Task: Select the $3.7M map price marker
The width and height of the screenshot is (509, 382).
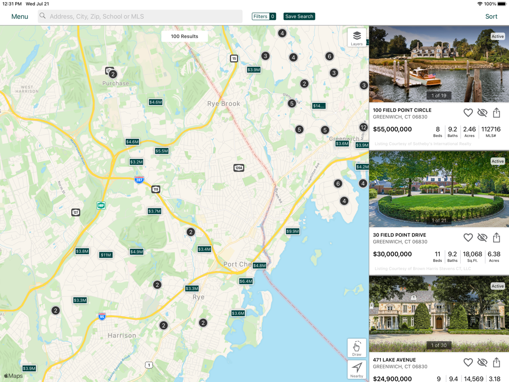Action: click(x=155, y=211)
